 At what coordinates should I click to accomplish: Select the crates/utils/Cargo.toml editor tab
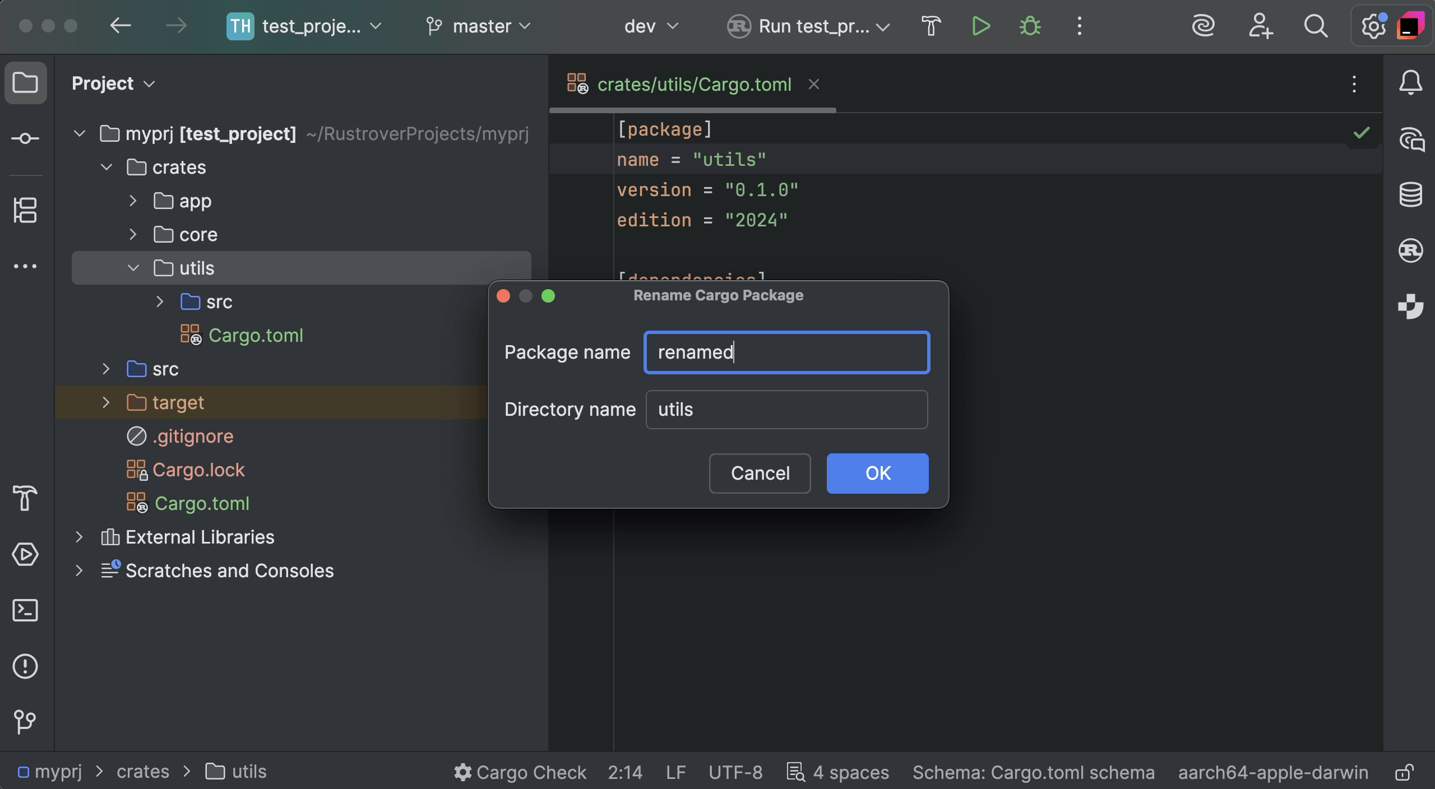pyautogui.click(x=693, y=85)
